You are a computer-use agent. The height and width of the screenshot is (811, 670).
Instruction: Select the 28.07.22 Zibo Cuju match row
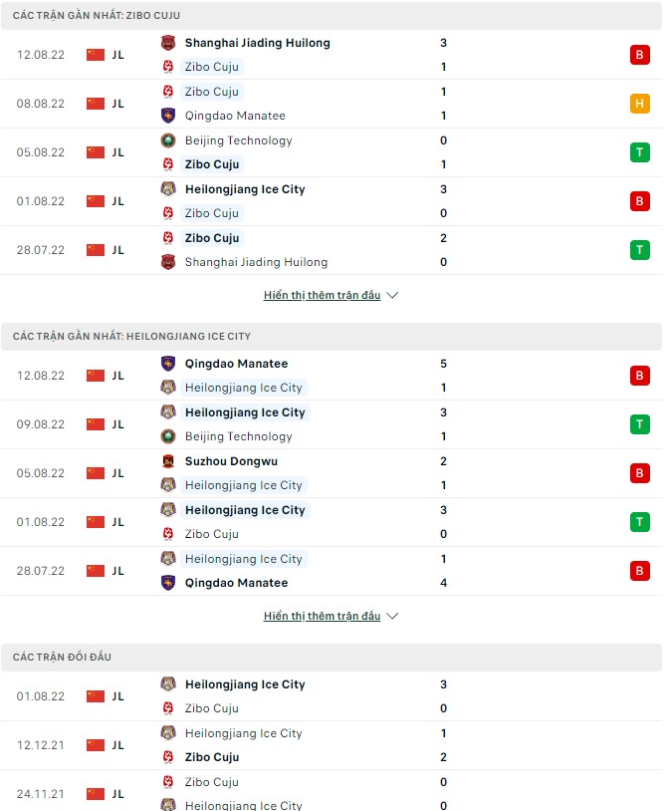tap(334, 250)
